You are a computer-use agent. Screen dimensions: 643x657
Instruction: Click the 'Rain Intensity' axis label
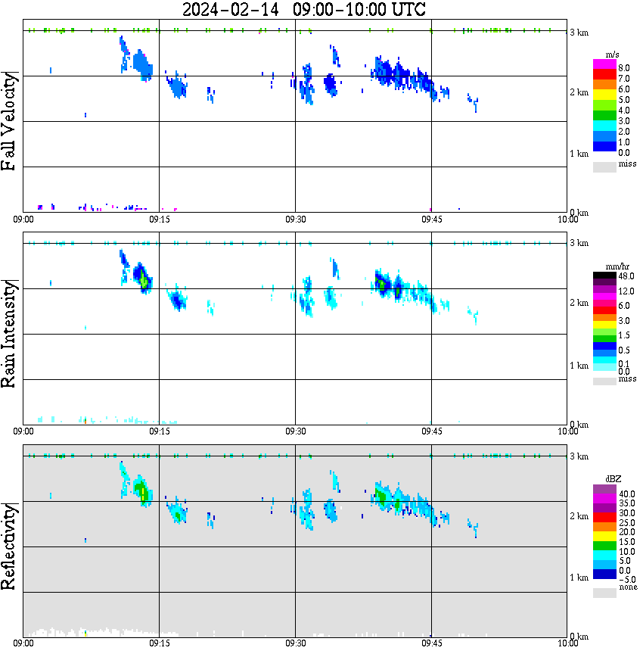coord(9,334)
